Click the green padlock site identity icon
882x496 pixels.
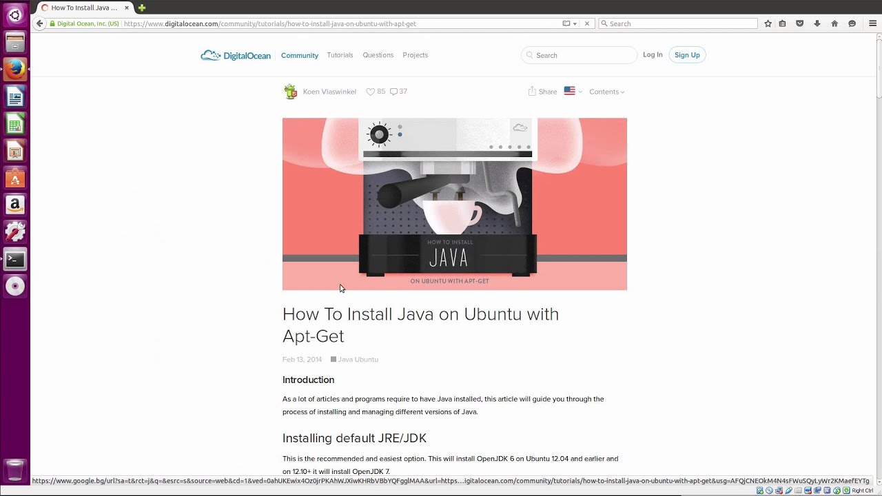point(52,23)
